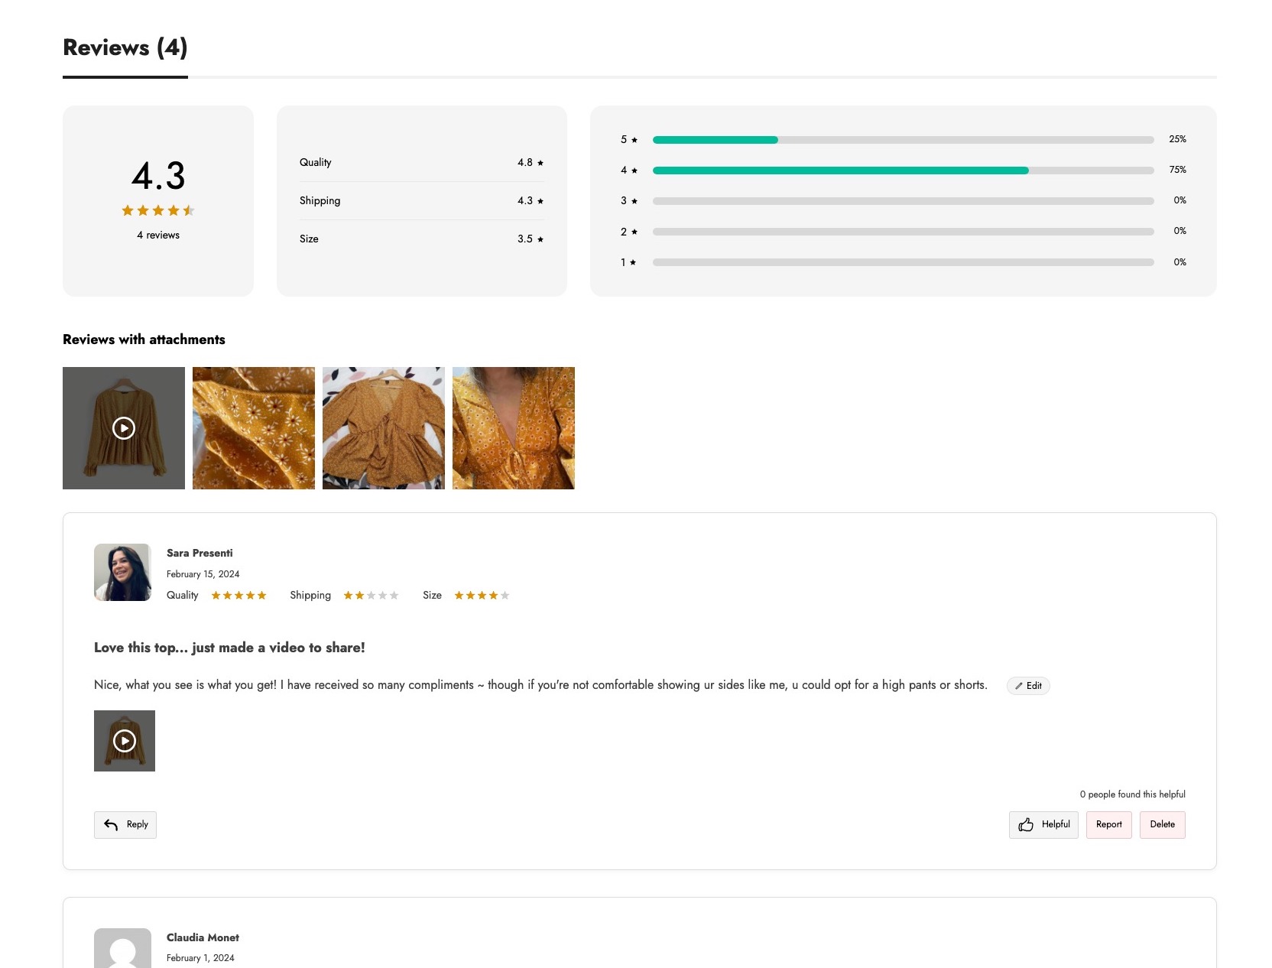Click Claudia Monet's default avatar
The image size is (1272, 968).
click(x=122, y=948)
